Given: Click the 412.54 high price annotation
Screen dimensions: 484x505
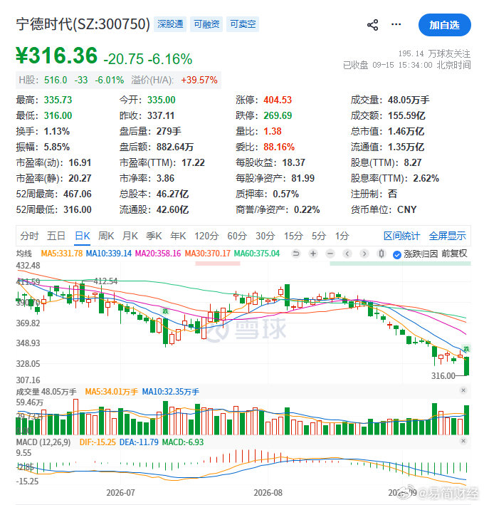Looking at the screenshot, I should (105, 281).
